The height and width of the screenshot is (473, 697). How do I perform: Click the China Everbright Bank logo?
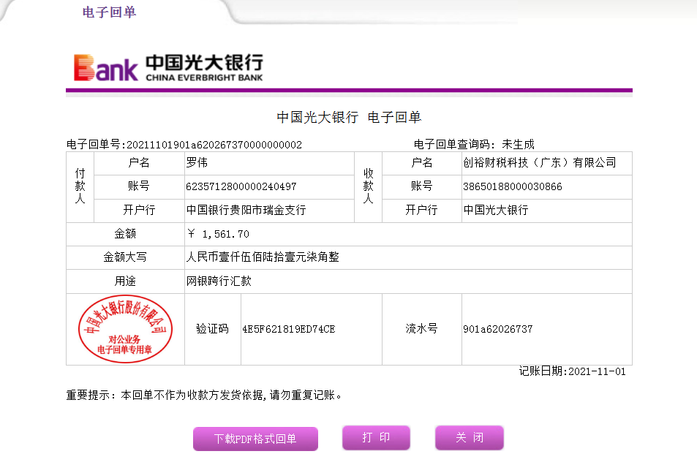point(167,67)
